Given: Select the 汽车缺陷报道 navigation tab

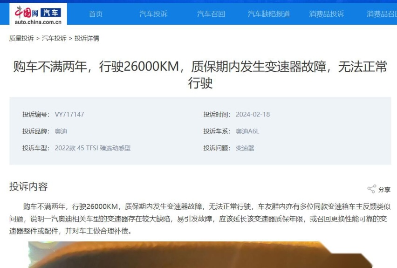Looking at the screenshot, I should tap(269, 14).
